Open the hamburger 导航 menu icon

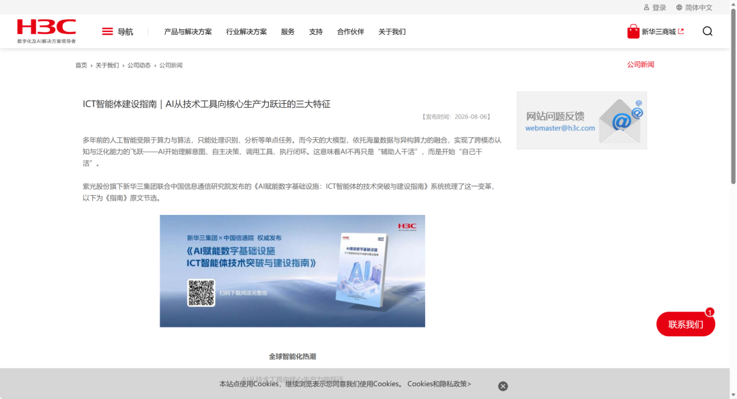coord(107,31)
